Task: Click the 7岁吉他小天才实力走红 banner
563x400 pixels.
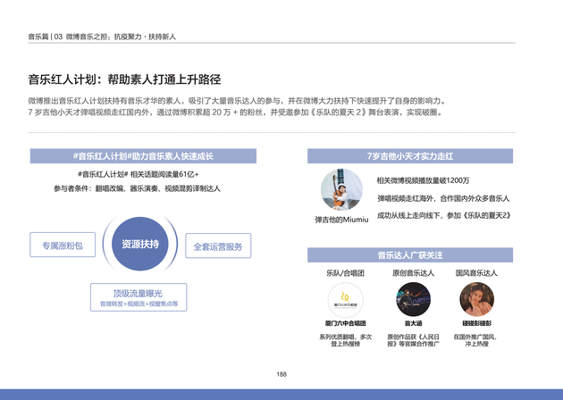Action: click(410, 156)
